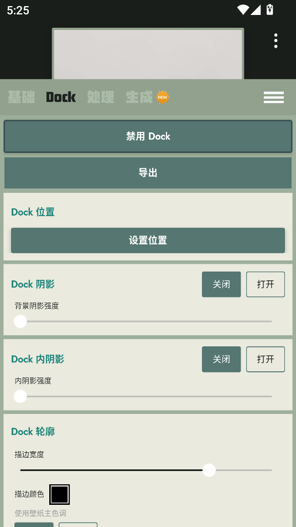Click the 背景阴影强度 slider track
This screenshot has width=296, height=527.
pos(146,321)
